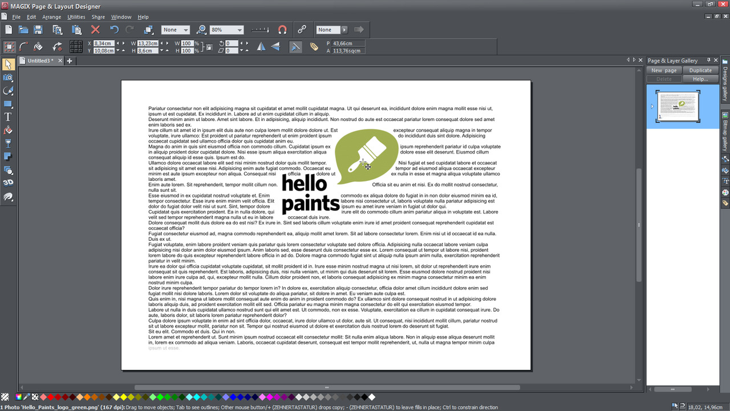Open the Window menu

[121, 17]
